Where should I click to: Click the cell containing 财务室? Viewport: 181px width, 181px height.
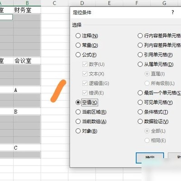[x=27, y=10]
